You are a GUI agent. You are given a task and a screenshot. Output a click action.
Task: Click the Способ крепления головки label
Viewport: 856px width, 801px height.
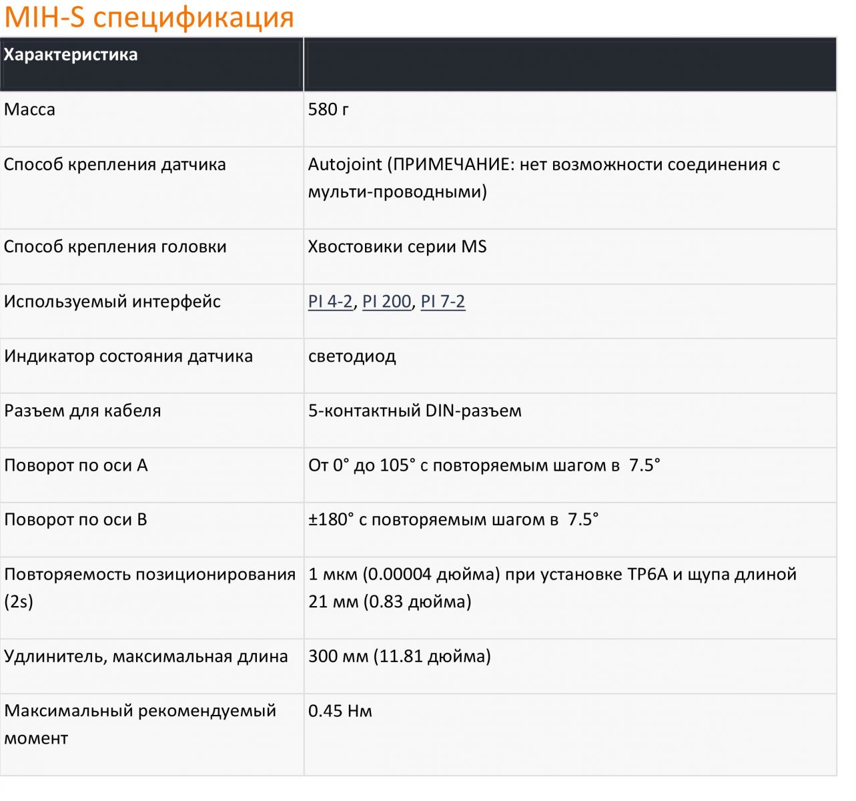click(x=115, y=247)
